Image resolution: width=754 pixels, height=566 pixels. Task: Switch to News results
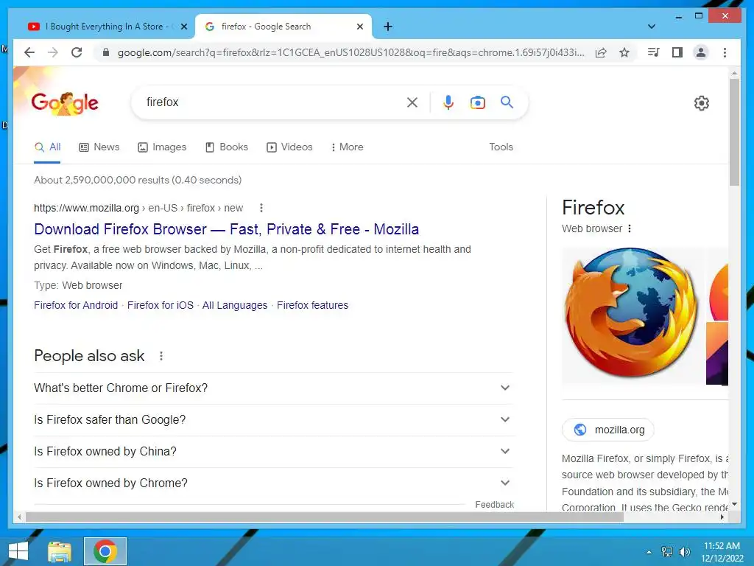(99, 147)
